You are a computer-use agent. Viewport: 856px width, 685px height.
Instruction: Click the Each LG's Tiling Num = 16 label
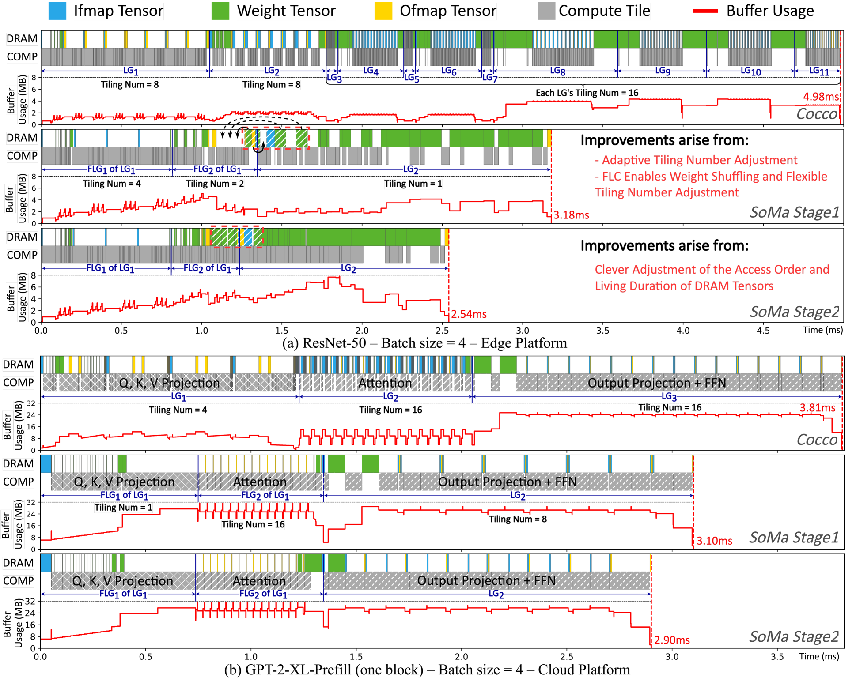point(587,93)
